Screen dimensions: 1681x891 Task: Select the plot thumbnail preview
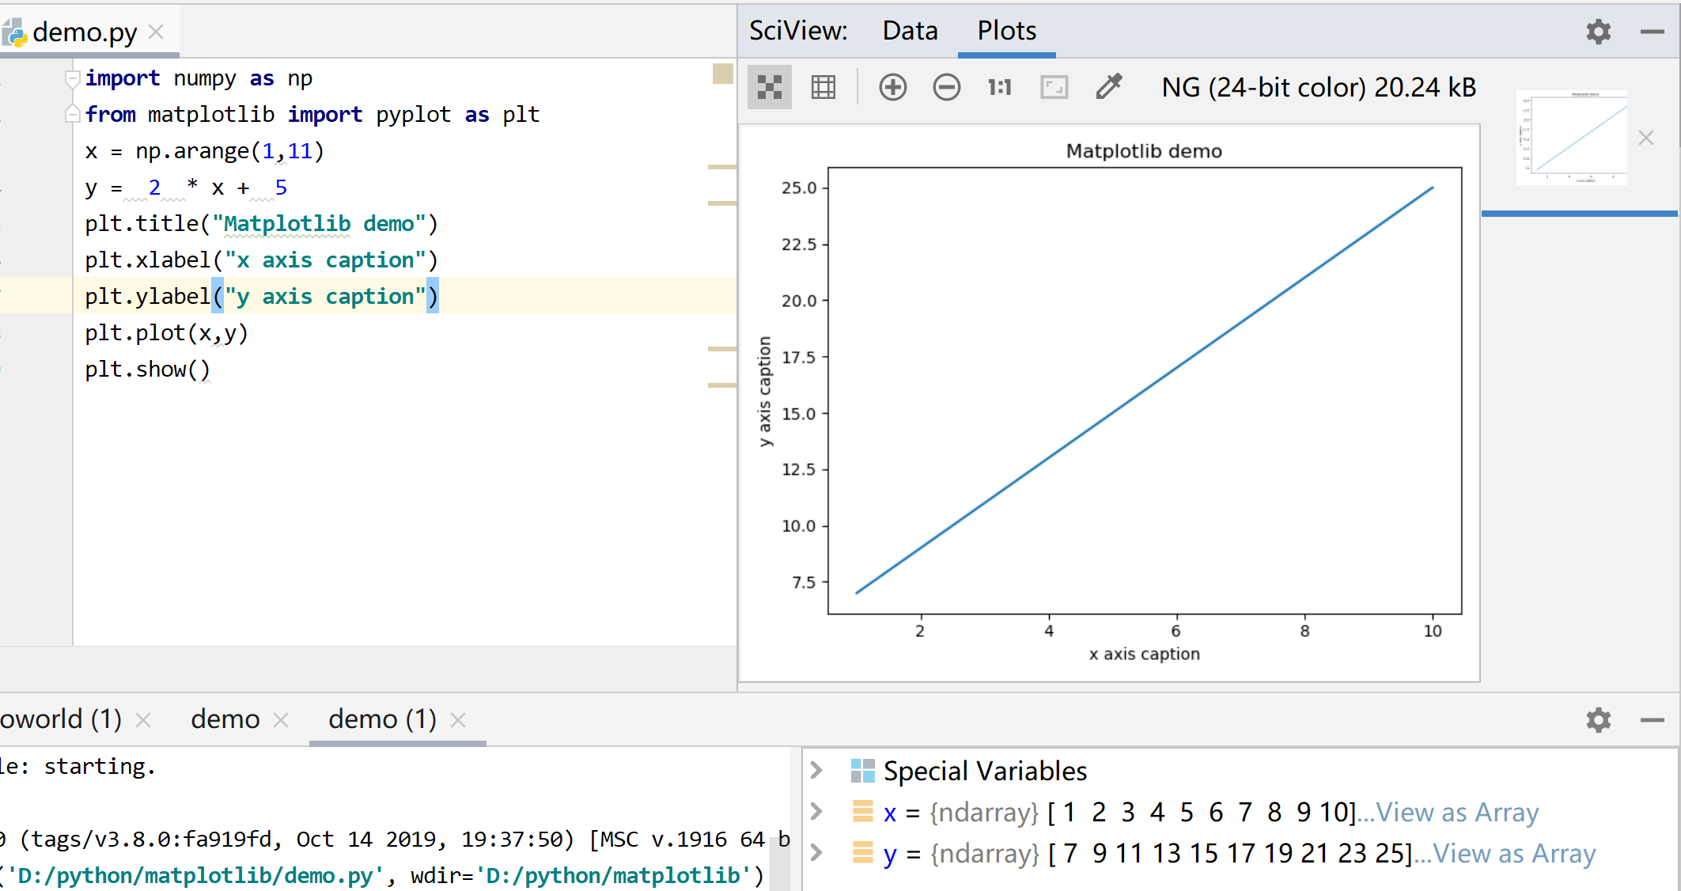coord(1572,138)
